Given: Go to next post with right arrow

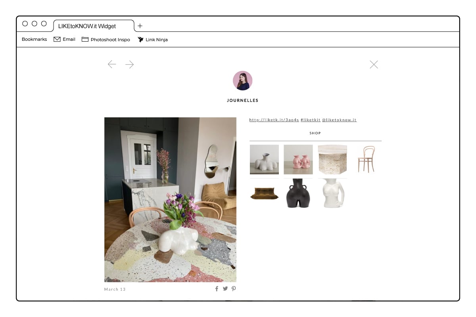Looking at the screenshot, I should tap(129, 64).
